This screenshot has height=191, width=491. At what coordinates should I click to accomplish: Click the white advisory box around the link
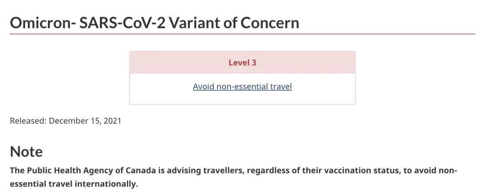click(x=242, y=89)
